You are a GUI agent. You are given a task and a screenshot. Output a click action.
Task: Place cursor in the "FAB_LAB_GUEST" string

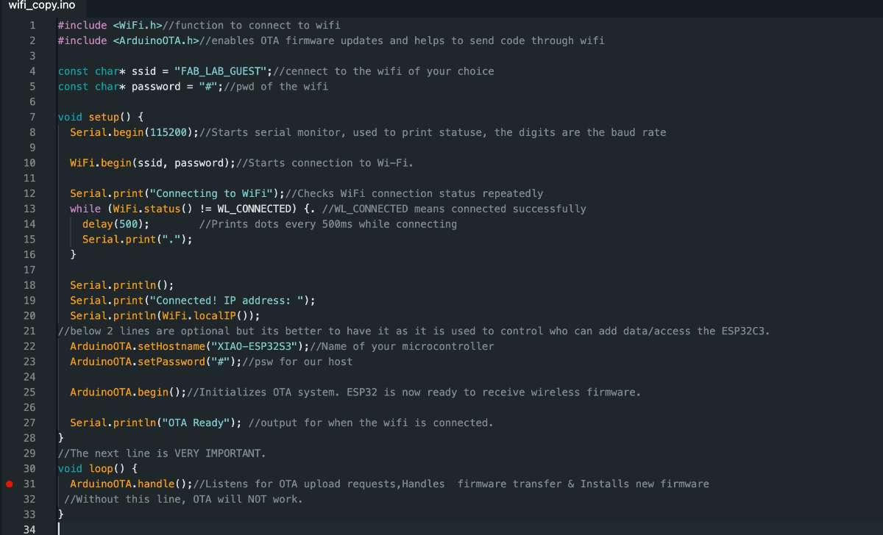pyautogui.click(x=219, y=71)
